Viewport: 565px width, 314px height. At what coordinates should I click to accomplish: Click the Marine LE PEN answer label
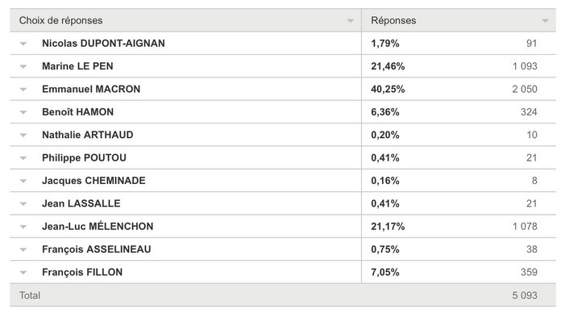(77, 66)
